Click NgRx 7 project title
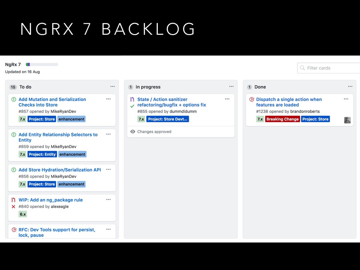The width and height of the screenshot is (360, 270). tap(13, 65)
